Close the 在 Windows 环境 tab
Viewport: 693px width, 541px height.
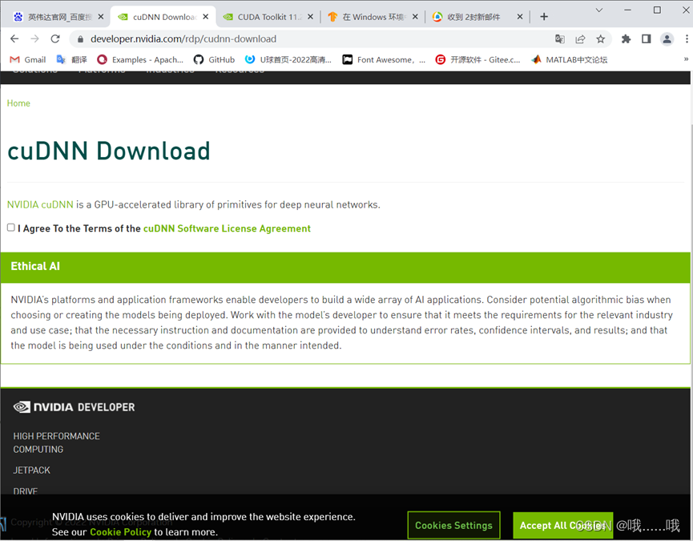[415, 17]
